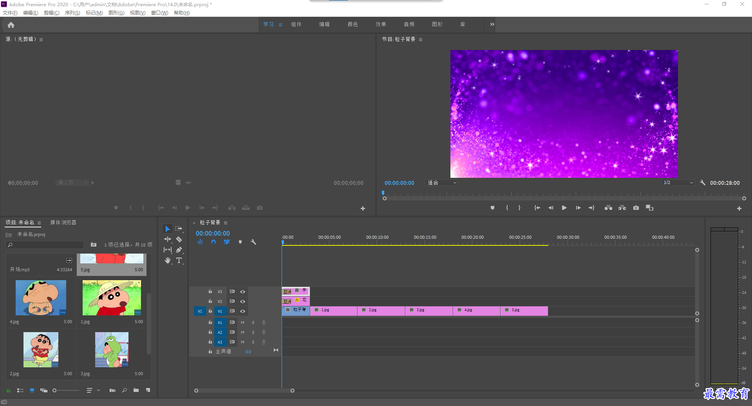Select the Pen tool
Viewport: 752px width, 406px height.
[179, 250]
